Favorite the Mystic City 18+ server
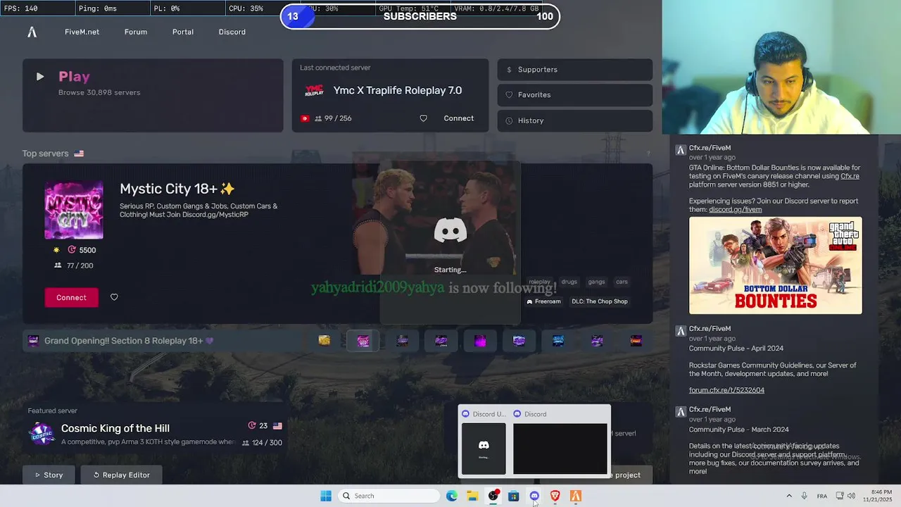This screenshot has width=901, height=507. coord(114,297)
